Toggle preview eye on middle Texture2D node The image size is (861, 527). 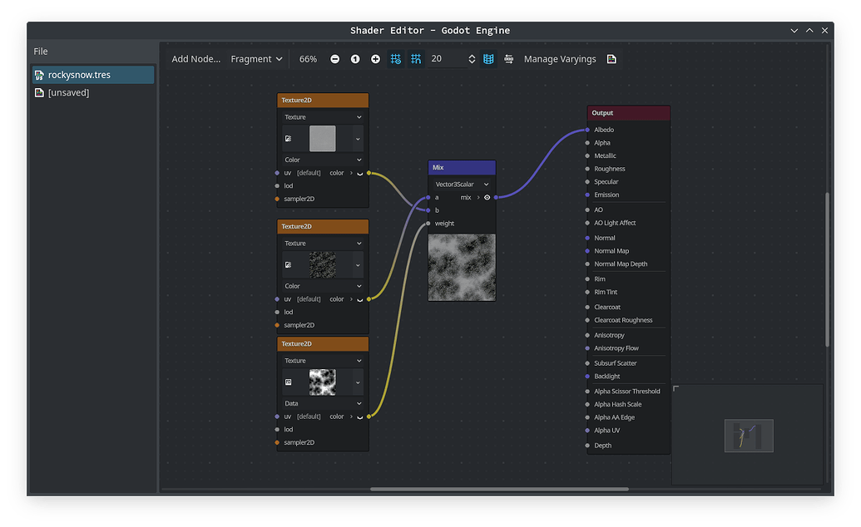[359, 300]
